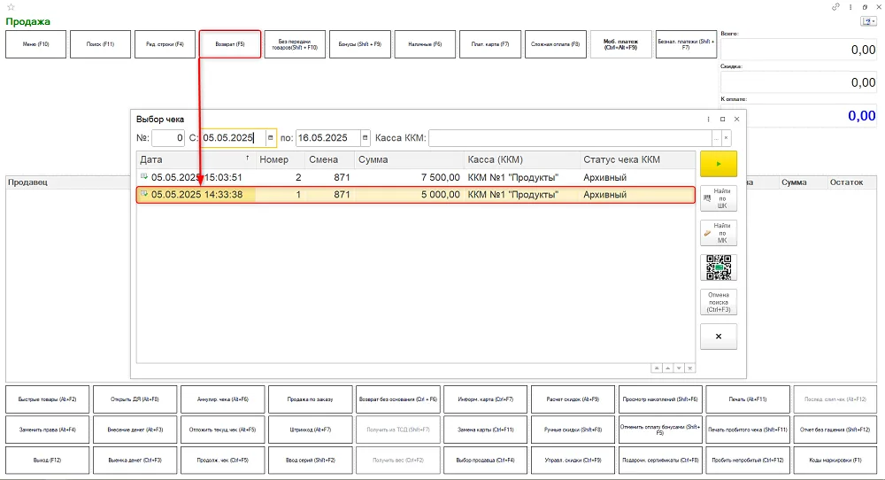Select receipt row 05.05.2025 15:03:51

(415, 177)
